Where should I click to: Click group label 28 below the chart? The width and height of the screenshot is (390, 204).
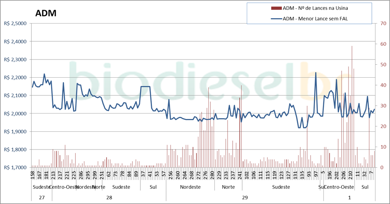point(109,197)
